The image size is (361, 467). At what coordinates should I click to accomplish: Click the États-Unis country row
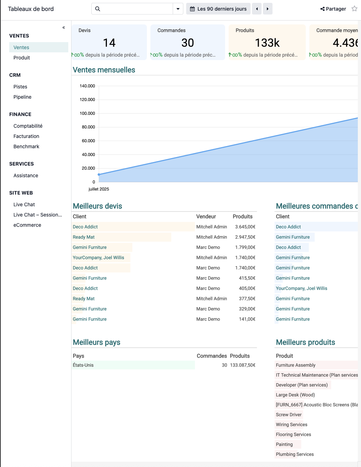[x=83, y=365]
